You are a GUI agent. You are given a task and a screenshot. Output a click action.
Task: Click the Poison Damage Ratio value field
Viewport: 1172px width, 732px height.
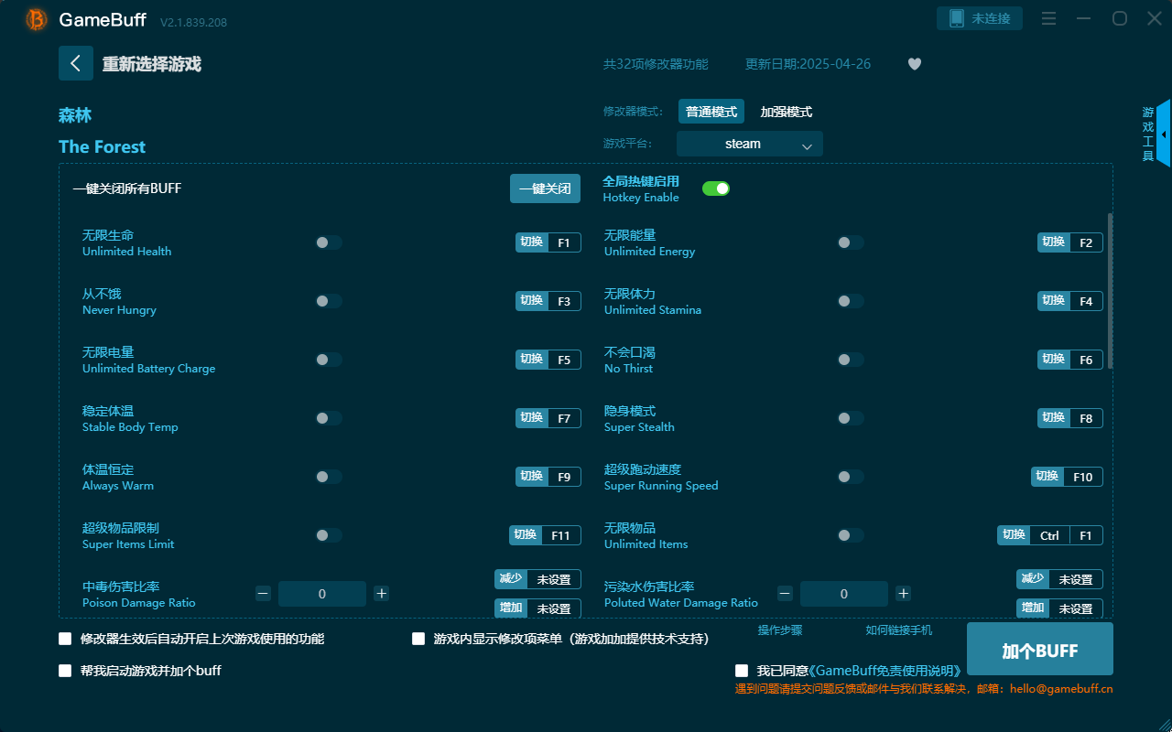[x=322, y=594]
